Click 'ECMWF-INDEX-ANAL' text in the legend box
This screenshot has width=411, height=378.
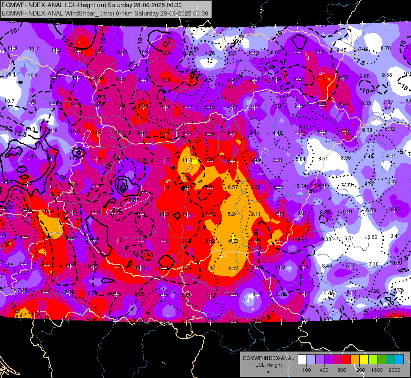click(x=268, y=358)
